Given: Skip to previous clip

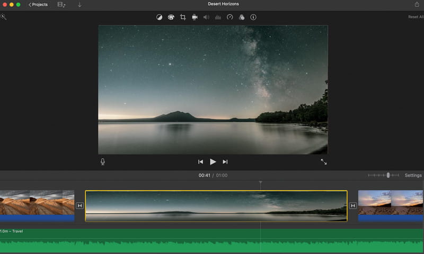Looking at the screenshot, I should pyautogui.click(x=200, y=162).
